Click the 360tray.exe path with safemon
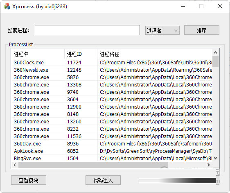Viewport: 230px width, 193px height. click(156, 144)
